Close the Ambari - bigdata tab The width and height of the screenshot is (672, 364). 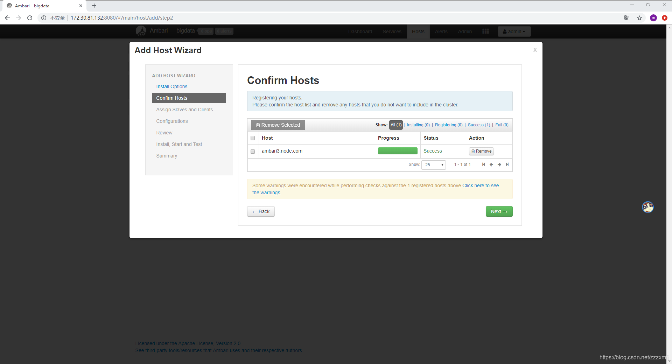coord(81,6)
